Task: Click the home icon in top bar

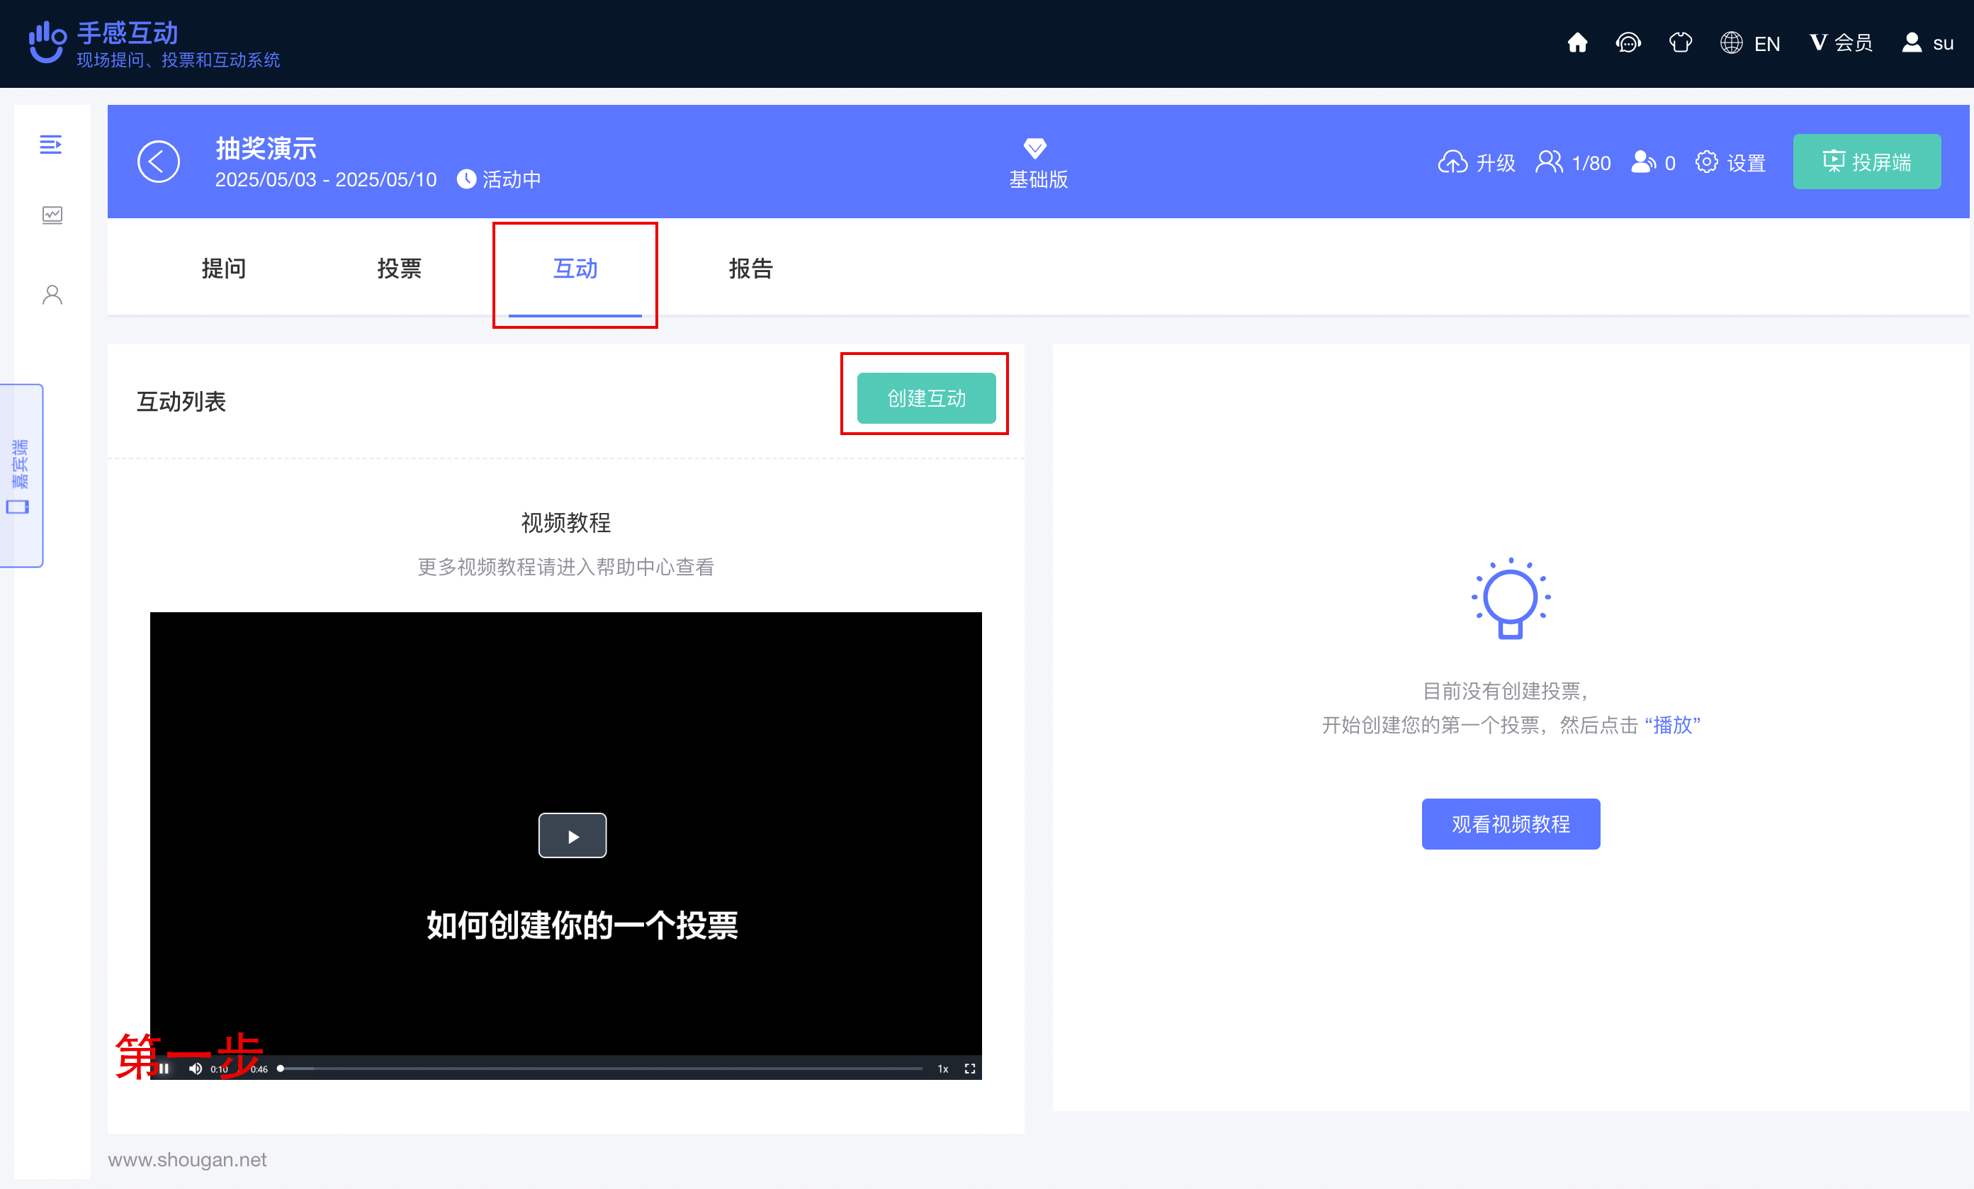Action: pos(1577,43)
